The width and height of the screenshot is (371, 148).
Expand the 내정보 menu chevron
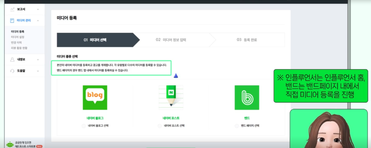[x=38, y=60]
